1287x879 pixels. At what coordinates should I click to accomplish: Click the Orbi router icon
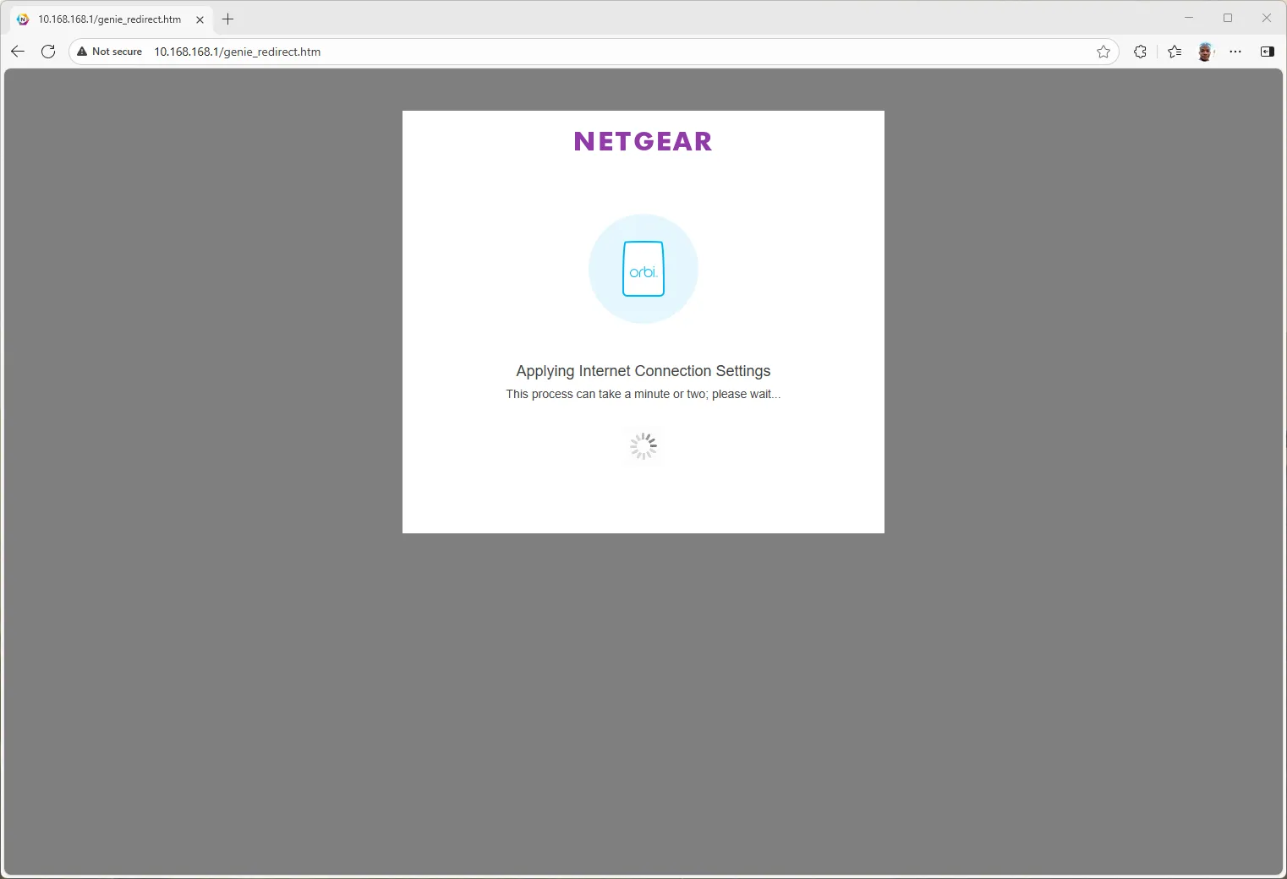click(x=643, y=269)
